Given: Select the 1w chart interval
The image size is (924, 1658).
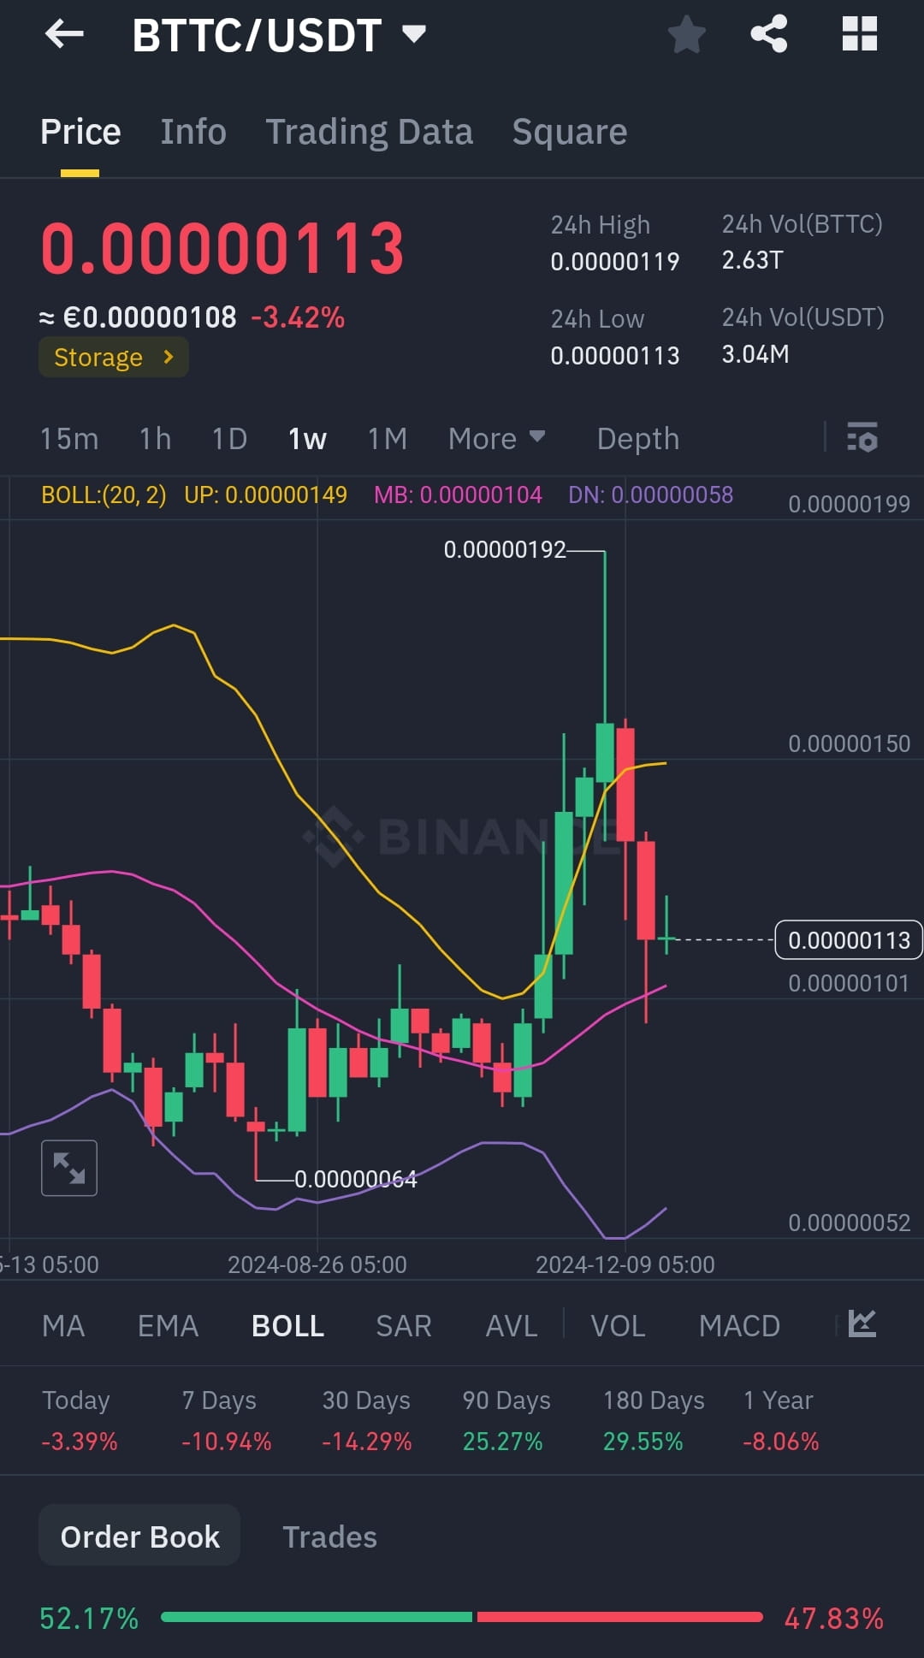Looking at the screenshot, I should coord(307,439).
